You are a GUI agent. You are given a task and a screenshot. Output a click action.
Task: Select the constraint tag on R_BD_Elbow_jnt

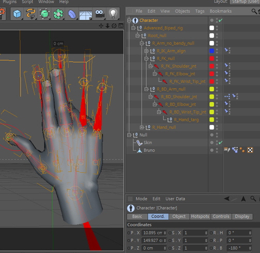coord(227,104)
